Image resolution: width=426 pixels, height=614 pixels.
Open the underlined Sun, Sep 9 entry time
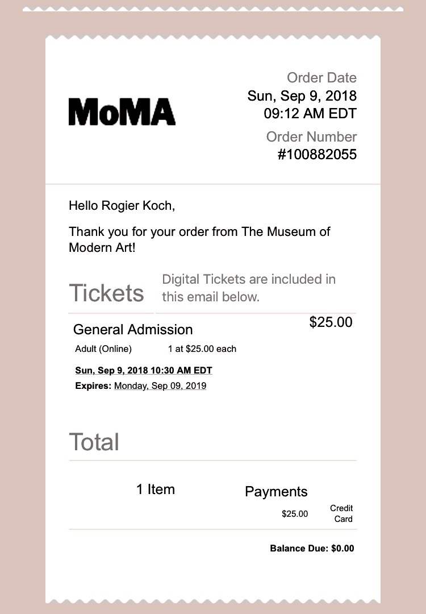[144, 371]
